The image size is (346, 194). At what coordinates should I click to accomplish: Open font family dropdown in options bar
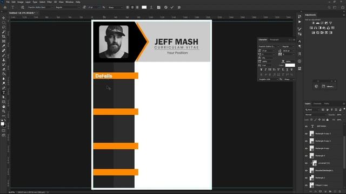point(40,7)
